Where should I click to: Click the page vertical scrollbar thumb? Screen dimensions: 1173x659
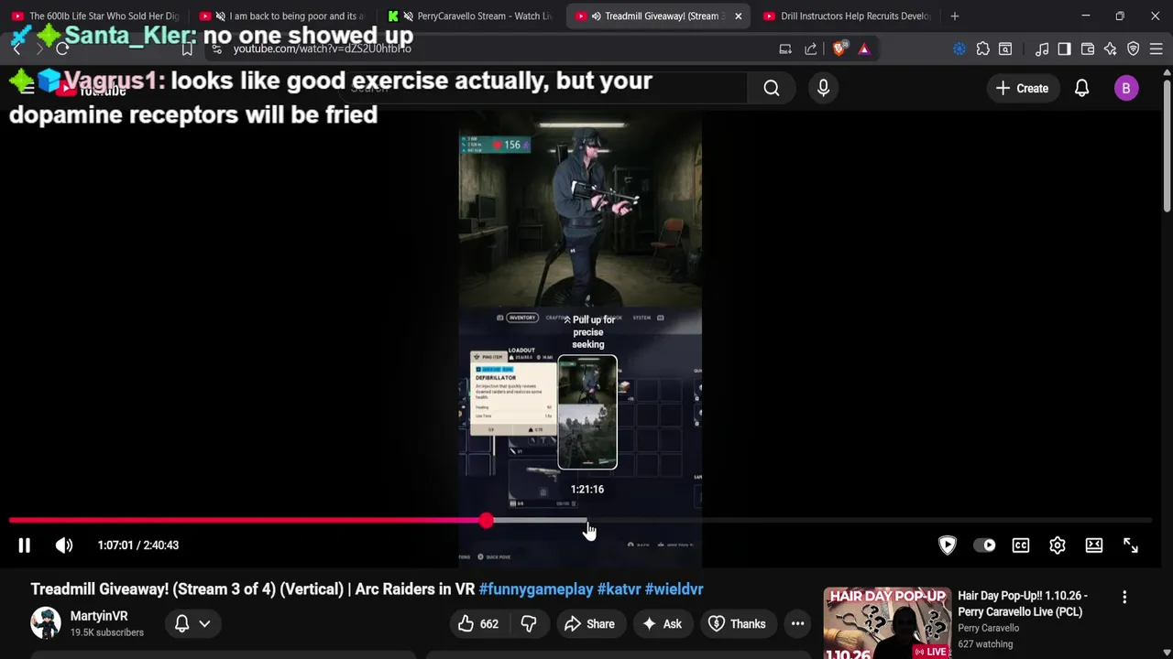point(1167,146)
